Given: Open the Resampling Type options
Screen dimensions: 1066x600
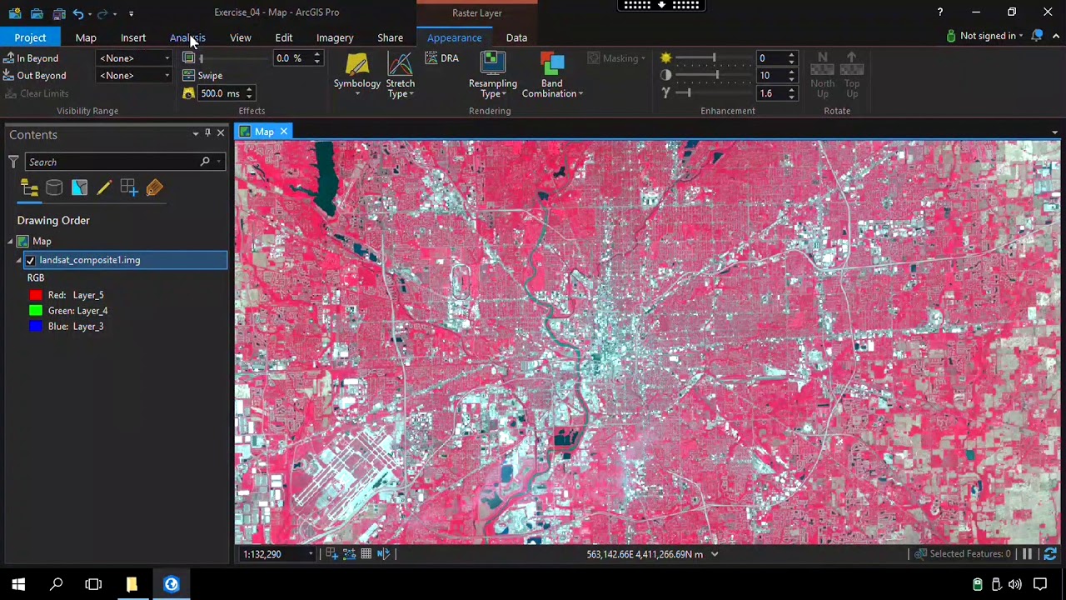Looking at the screenshot, I should pos(492,75).
